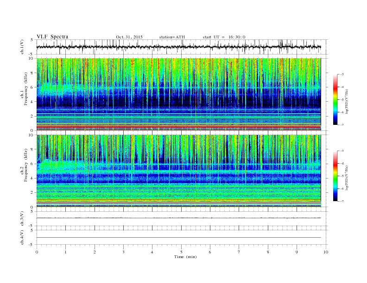Click time axis tick label "8"

(268, 252)
